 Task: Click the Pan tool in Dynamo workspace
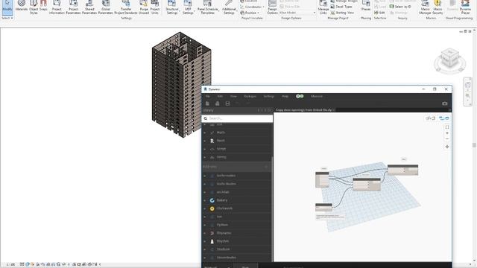tap(447, 147)
